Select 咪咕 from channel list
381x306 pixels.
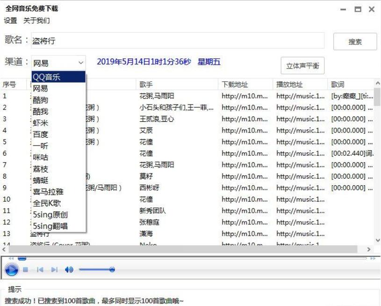coord(58,157)
